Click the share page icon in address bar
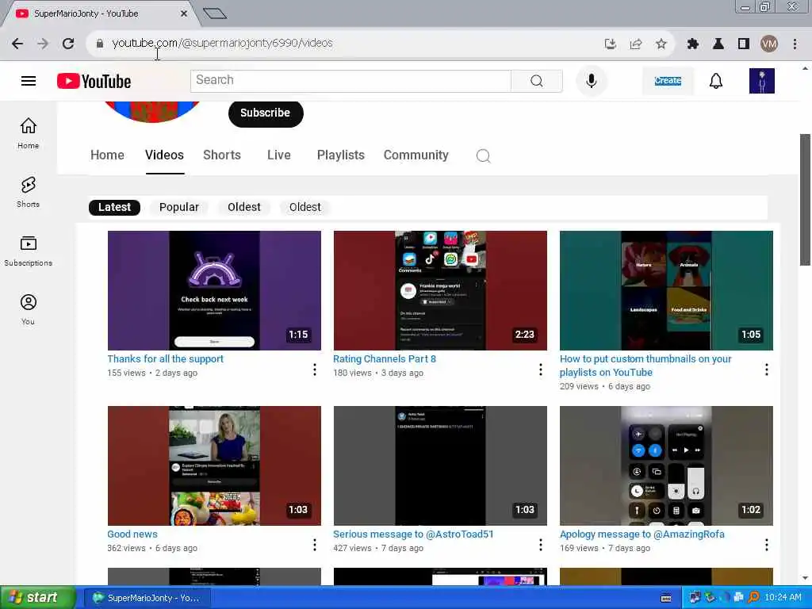 635,44
